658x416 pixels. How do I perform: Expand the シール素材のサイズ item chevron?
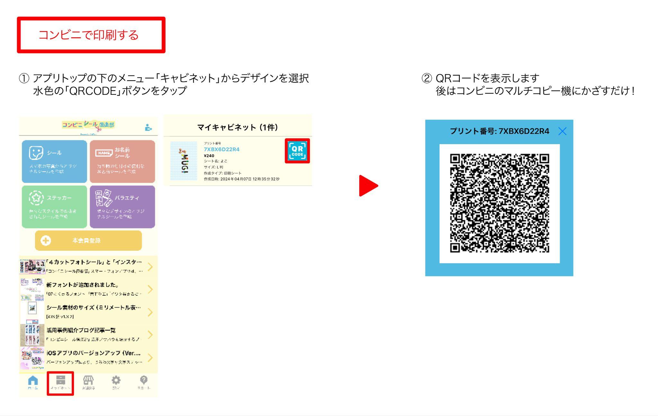150,312
